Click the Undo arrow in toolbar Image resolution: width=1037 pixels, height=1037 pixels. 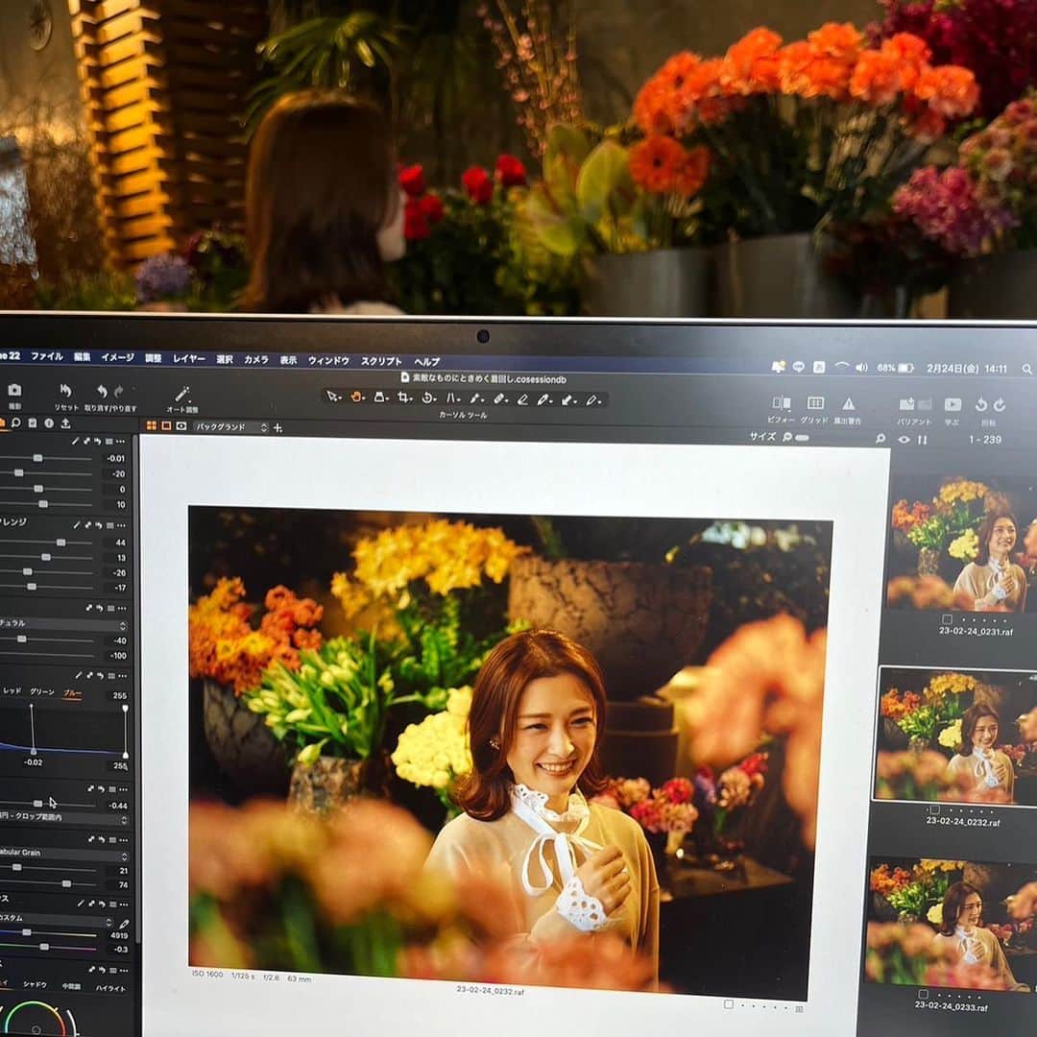[102, 392]
